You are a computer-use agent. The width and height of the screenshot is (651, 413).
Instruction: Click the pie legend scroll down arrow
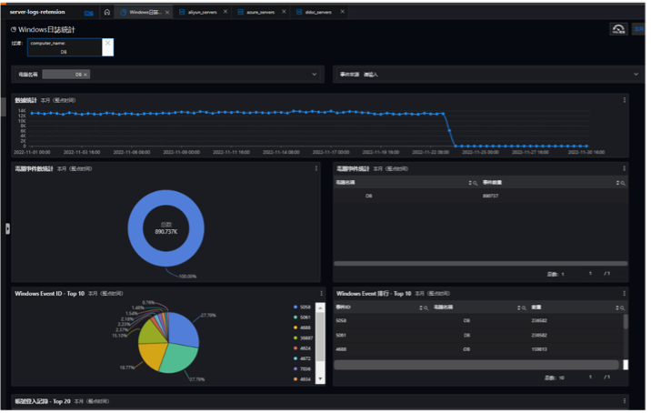(320, 379)
